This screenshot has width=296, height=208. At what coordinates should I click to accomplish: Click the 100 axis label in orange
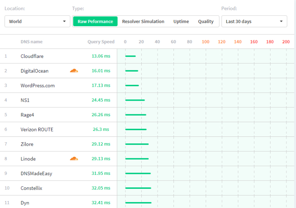pyautogui.click(x=206, y=42)
